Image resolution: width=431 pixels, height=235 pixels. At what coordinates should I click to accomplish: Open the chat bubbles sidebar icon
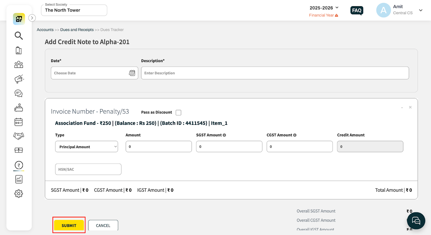click(19, 93)
